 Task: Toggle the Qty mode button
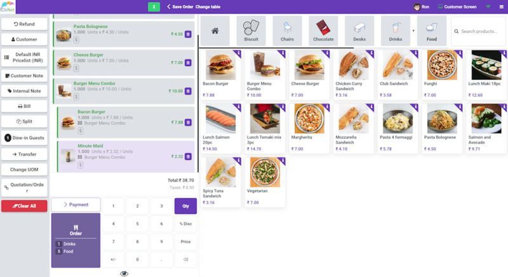pos(185,206)
